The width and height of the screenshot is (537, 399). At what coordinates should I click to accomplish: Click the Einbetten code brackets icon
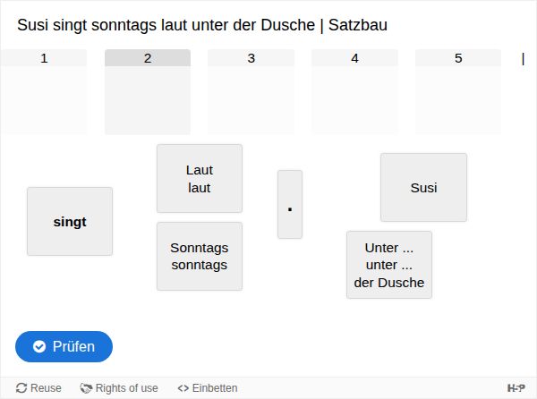183,388
